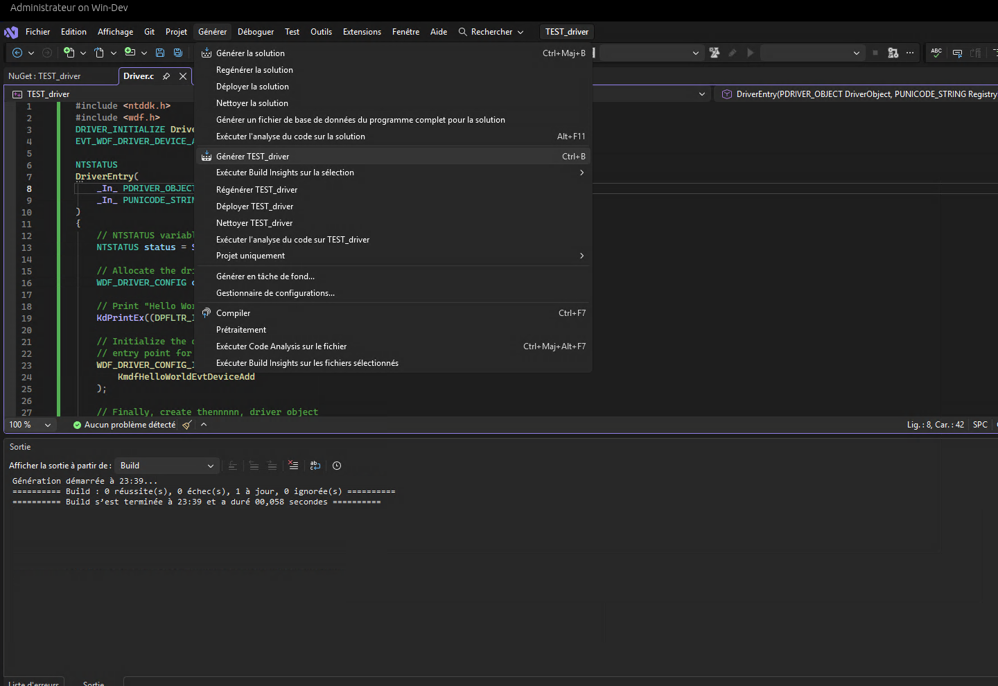Image resolution: width=998 pixels, height=686 pixels.
Task: Click the clock timestamp icon in Sortie panel
Action: click(x=337, y=466)
